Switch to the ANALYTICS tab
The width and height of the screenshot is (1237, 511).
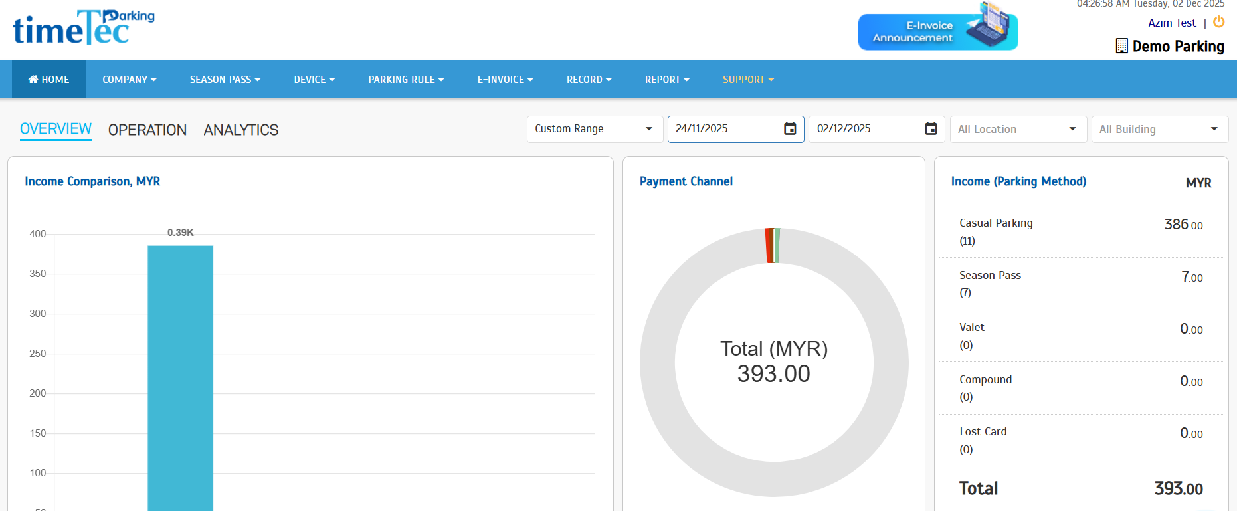coord(240,130)
